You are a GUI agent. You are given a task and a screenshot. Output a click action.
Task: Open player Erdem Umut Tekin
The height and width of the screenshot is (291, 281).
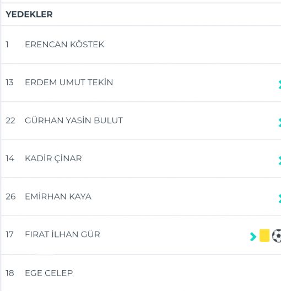pyautogui.click(x=69, y=82)
